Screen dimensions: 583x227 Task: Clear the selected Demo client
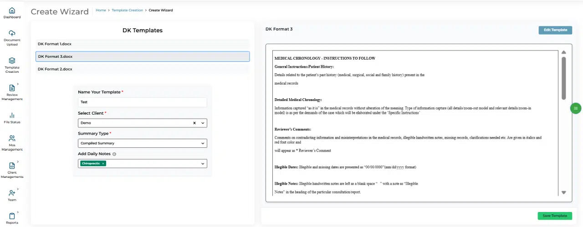pyautogui.click(x=194, y=123)
